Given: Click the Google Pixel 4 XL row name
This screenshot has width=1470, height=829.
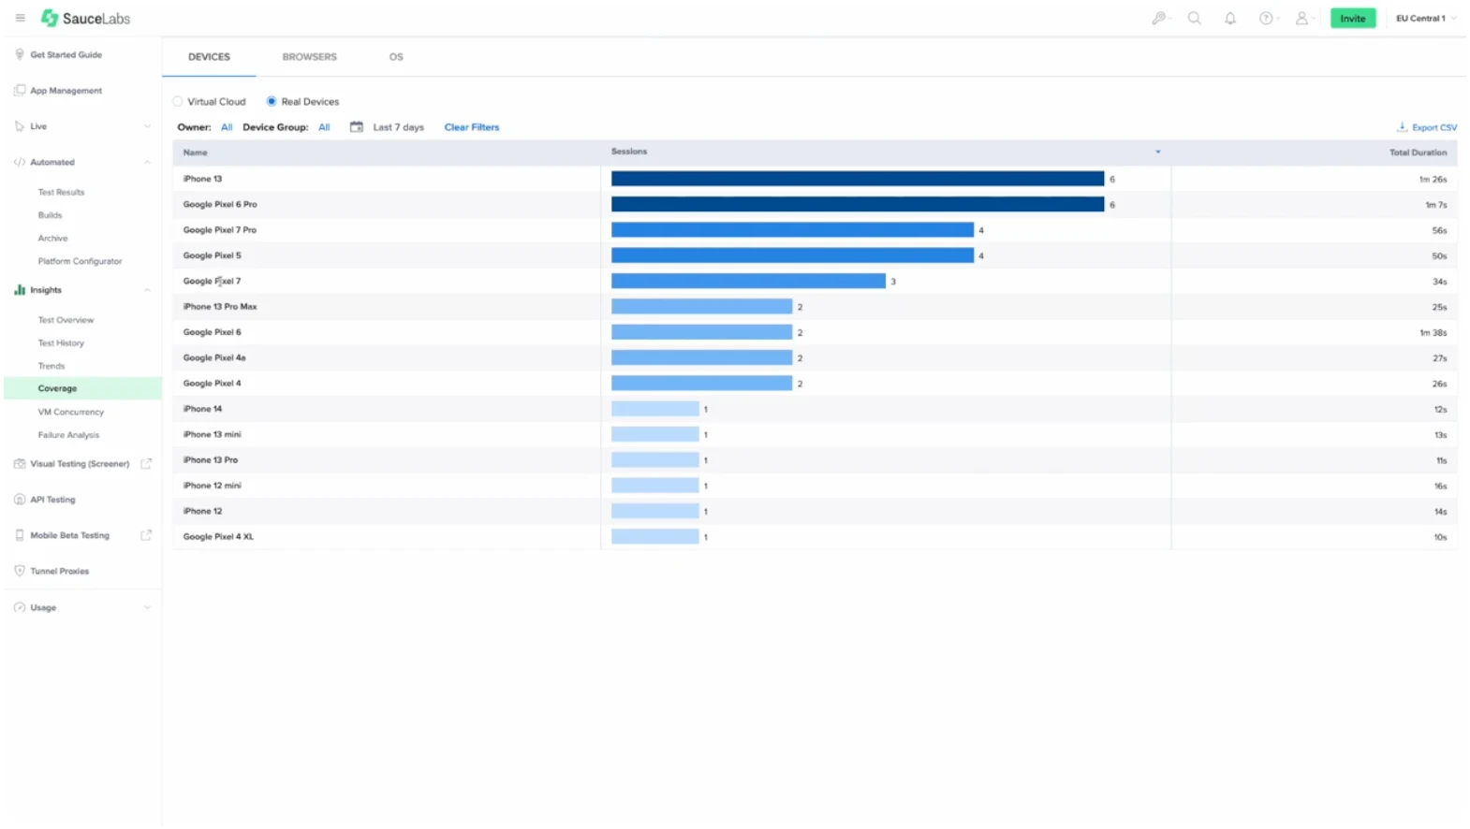Looking at the screenshot, I should click(218, 537).
